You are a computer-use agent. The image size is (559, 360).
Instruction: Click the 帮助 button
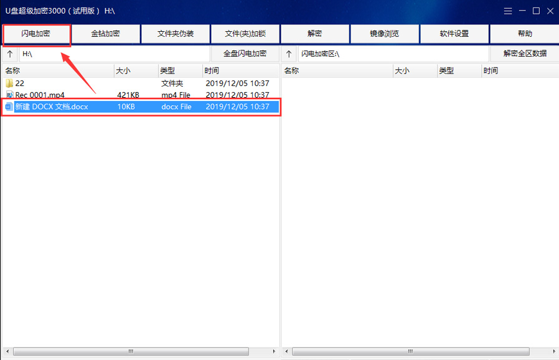[524, 34]
